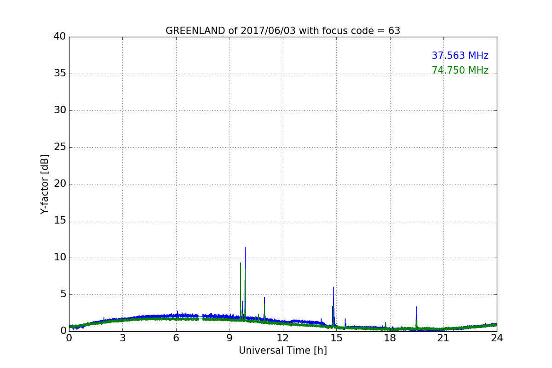Click the x-axis tick label 9
Screen dimensions: 552x368
click(x=230, y=338)
